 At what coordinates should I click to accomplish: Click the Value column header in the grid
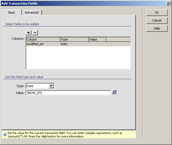click(97, 39)
